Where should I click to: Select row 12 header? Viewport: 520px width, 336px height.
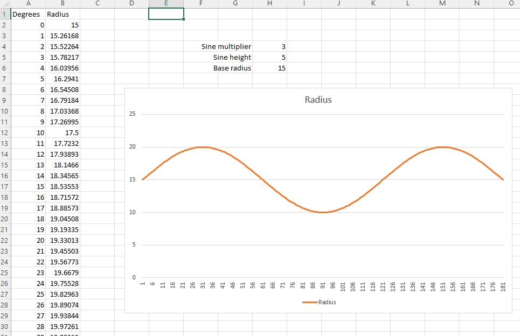(5, 132)
